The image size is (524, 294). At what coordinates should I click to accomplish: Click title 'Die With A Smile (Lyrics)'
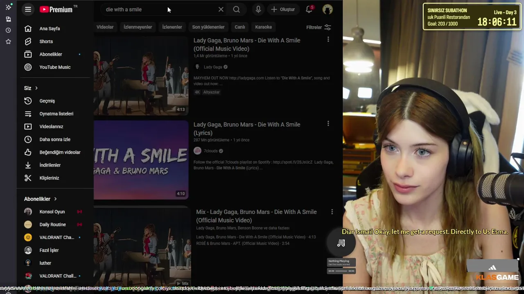coord(247,129)
